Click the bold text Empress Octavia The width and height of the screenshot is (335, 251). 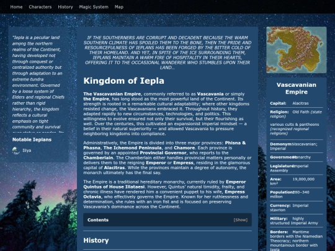234,192
